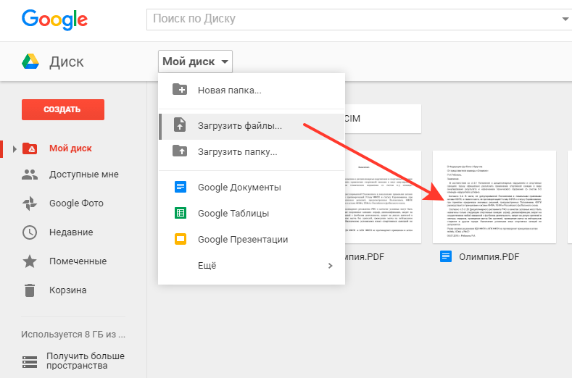Select Google Презентации from the menu
The width and height of the screenshot is (572, 378).
click(x=252, y=240)
